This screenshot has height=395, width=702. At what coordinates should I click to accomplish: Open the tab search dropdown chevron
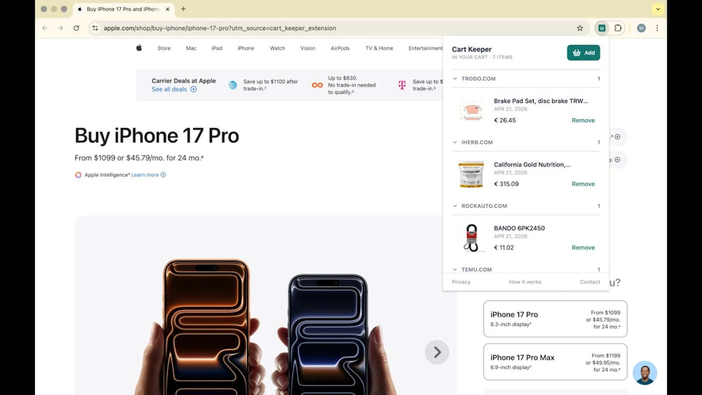tap(657, 9)
